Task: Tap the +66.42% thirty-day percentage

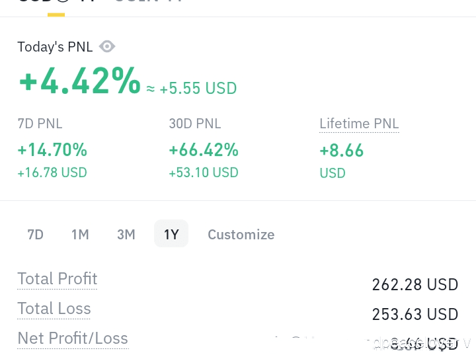Action: pos(204,150)
